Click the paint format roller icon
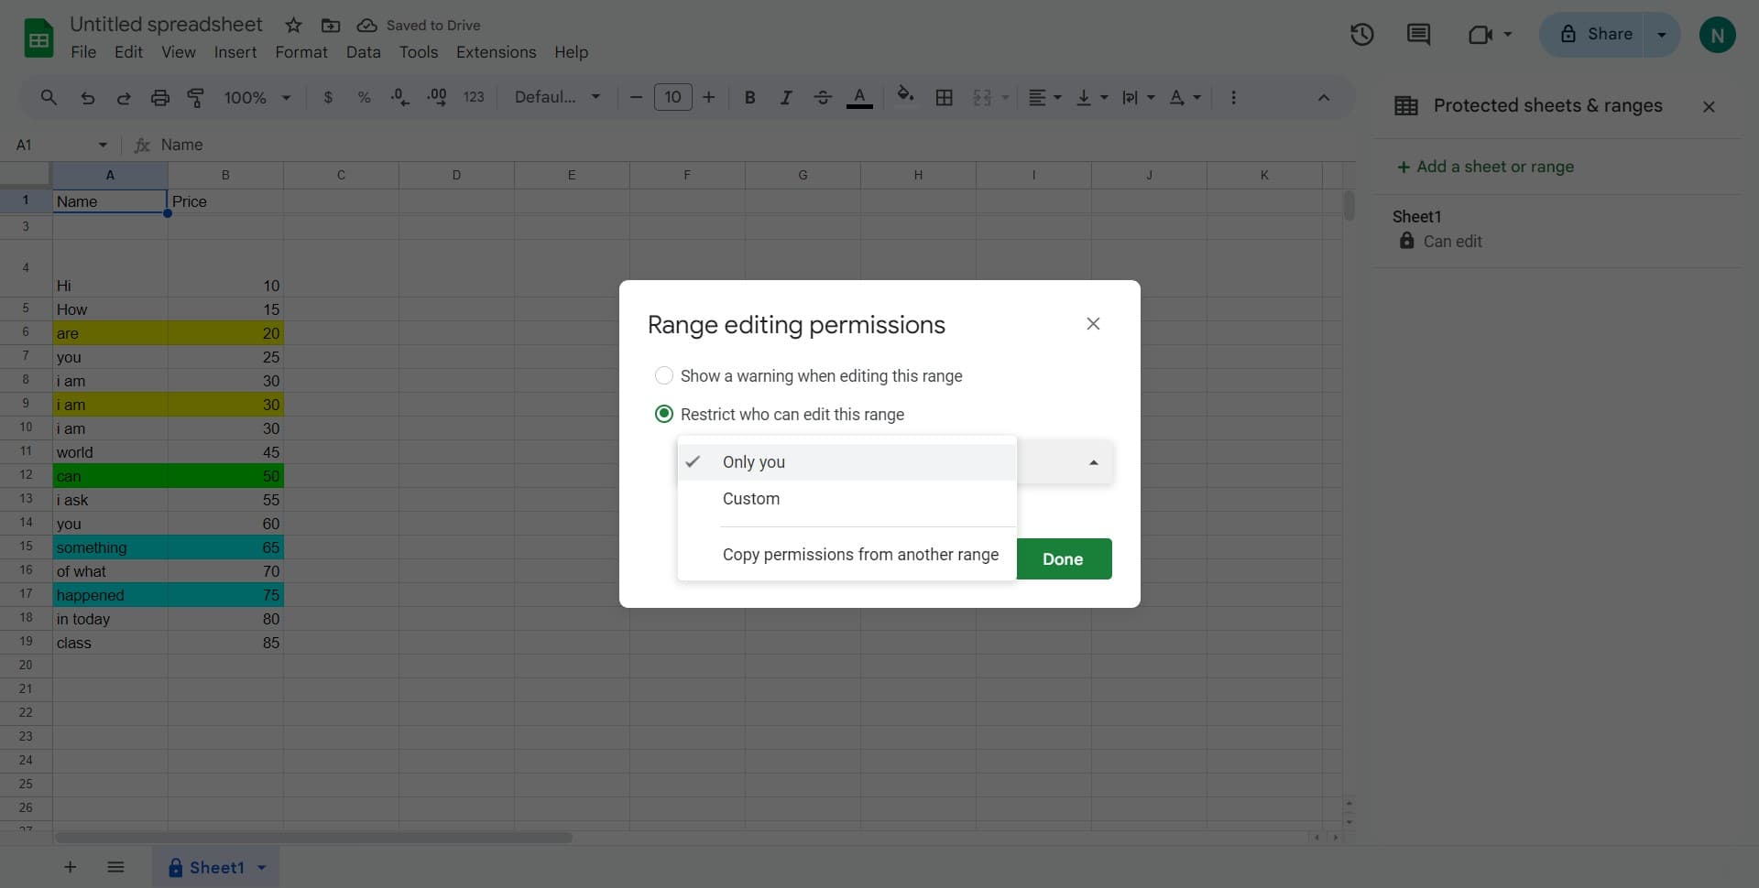This screenshot has width=1759, height=888. pos(196,98)
